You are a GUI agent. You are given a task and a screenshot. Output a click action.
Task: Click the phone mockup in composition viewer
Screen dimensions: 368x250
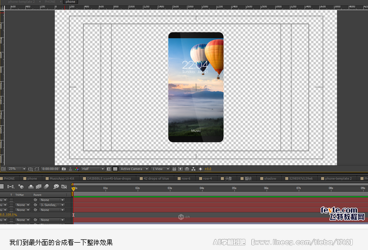tap(196, 87)
